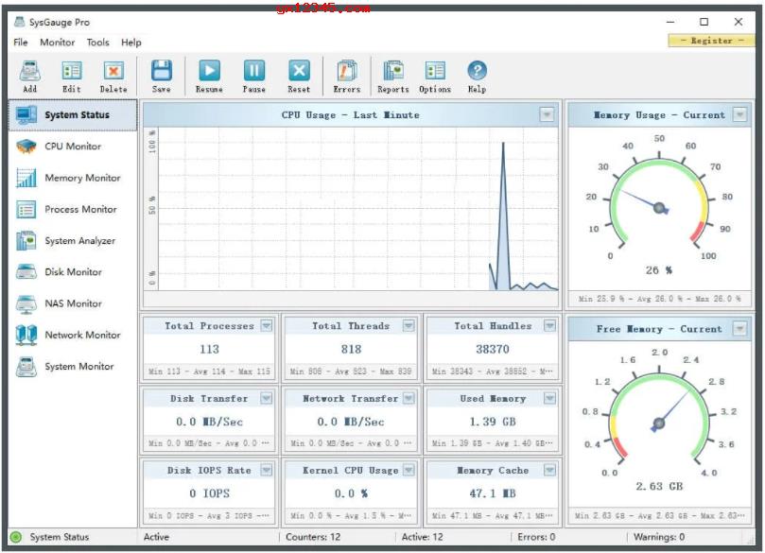The width and height of the screenshot is (765, 553).
Task: Open System Monitor in the sidebar
Action: [73, 366]
